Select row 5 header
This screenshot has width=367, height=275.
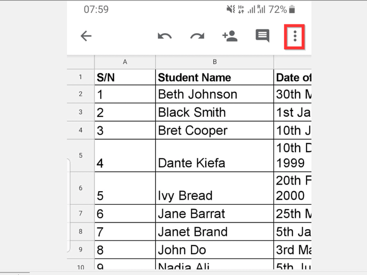point(81,155)
